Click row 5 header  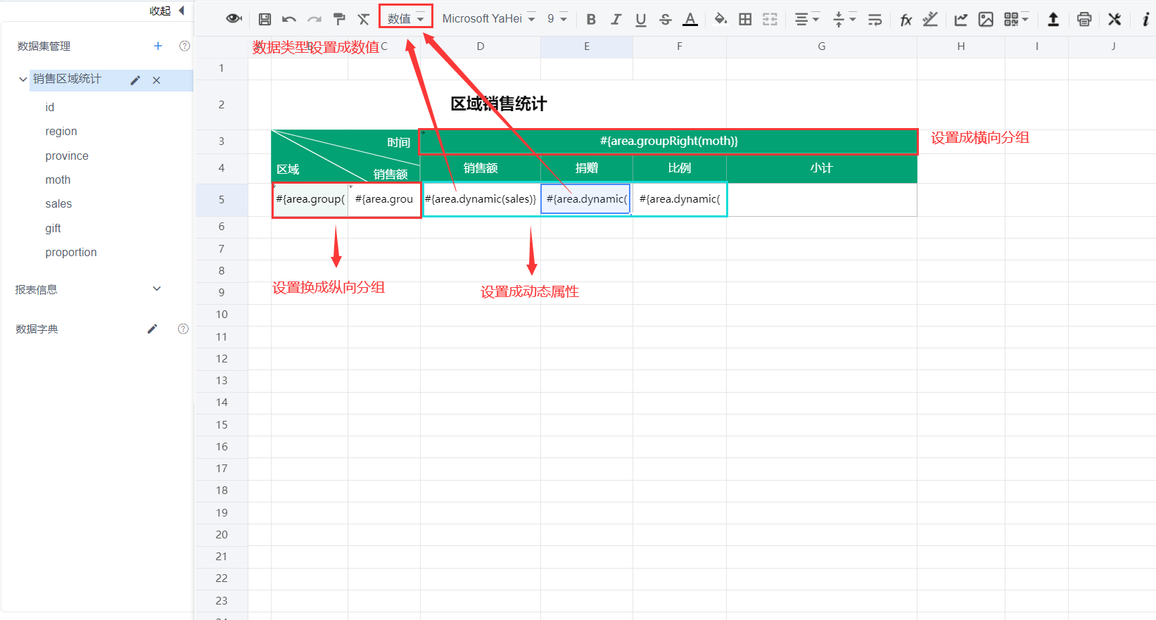tap(222, 200)
